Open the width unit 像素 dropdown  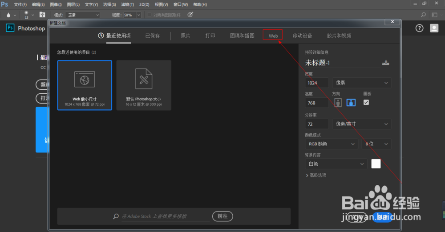click(x=361, y=83)
